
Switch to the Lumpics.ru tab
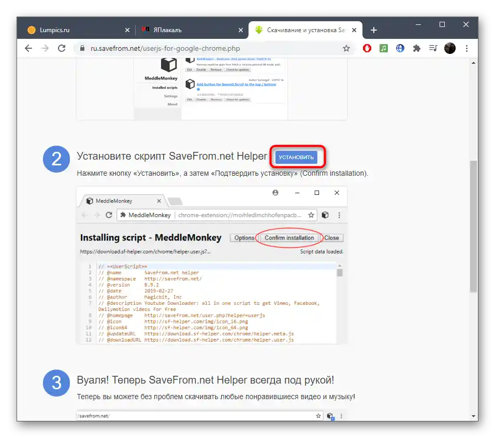79,30
